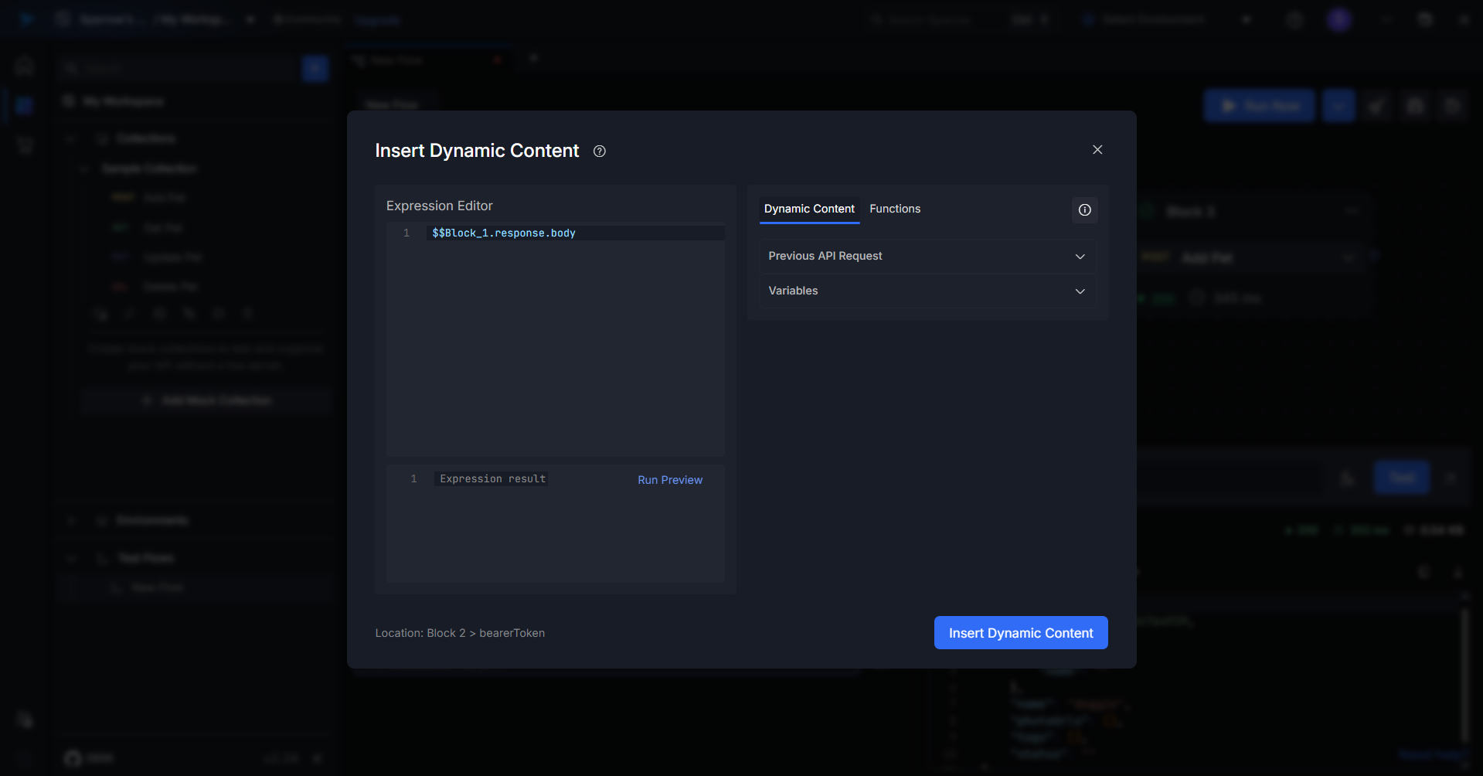Click the GitHub icon in bottom status bar
The image size is (1483, 776).
73,758
